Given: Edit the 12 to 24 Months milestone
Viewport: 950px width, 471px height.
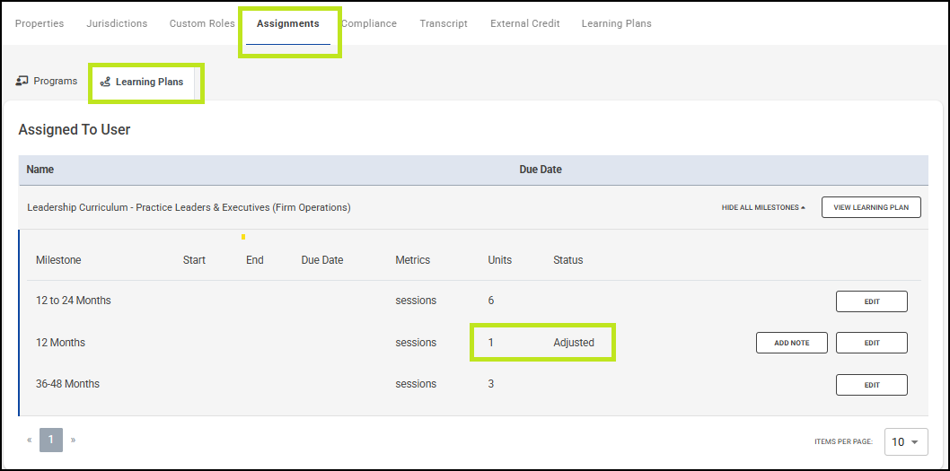Looking at the screenshot, I should [871, 301].
